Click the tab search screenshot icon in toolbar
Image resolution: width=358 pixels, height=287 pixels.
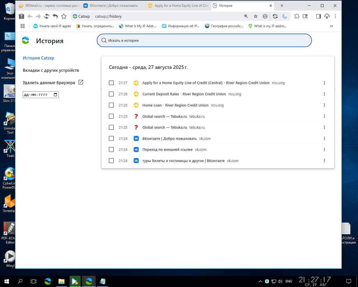[305, 16]
